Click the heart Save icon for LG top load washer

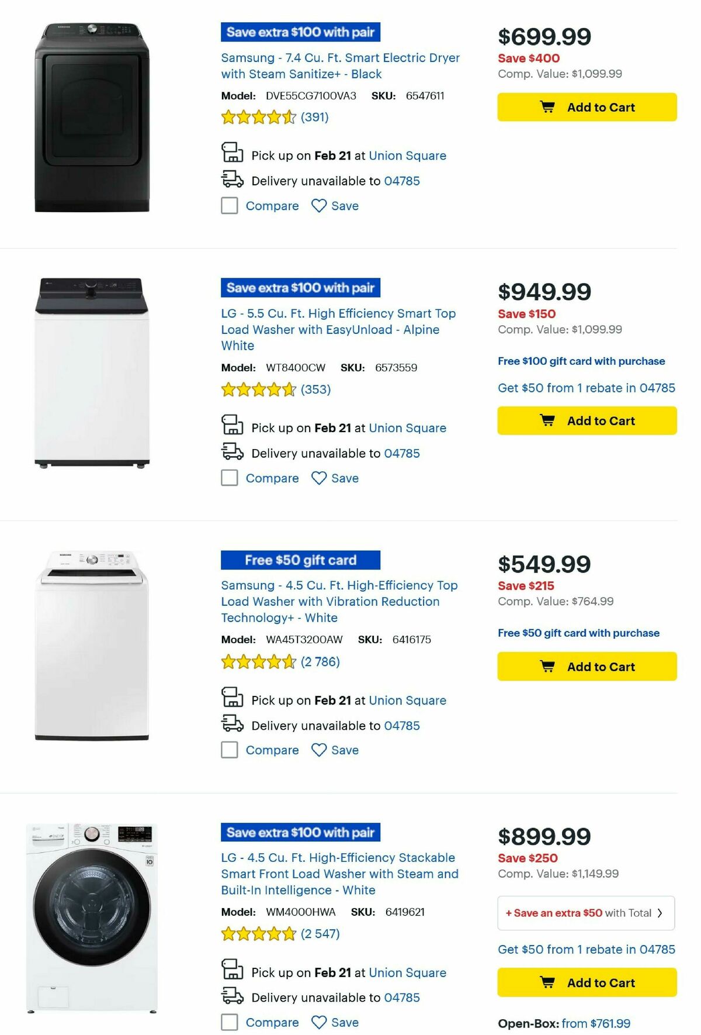tap(319, 478)
